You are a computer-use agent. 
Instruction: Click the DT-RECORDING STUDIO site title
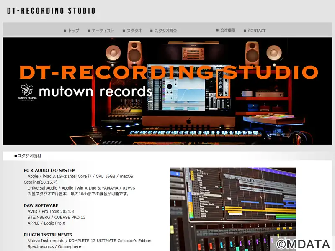51,11
